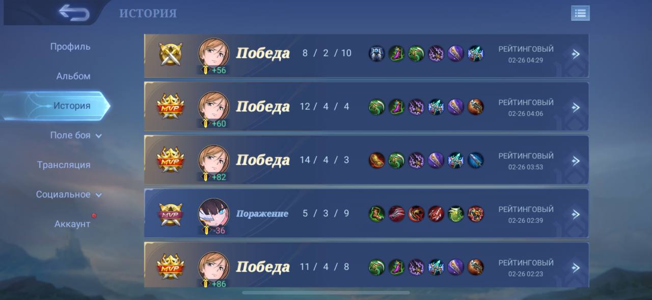Click crossed-swords medal on the 8/2/10 match
The height and width of the screenshot is (300, 652).
(170, 54)
